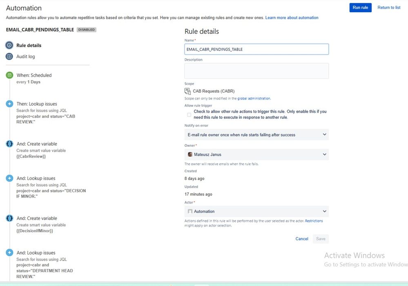Viewport: 408px width, 286px height.
Task: Open the global administration link
Action: (254, 99)
